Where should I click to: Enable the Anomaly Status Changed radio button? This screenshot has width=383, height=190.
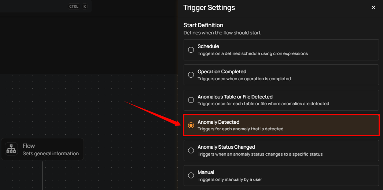click(191, 150)
